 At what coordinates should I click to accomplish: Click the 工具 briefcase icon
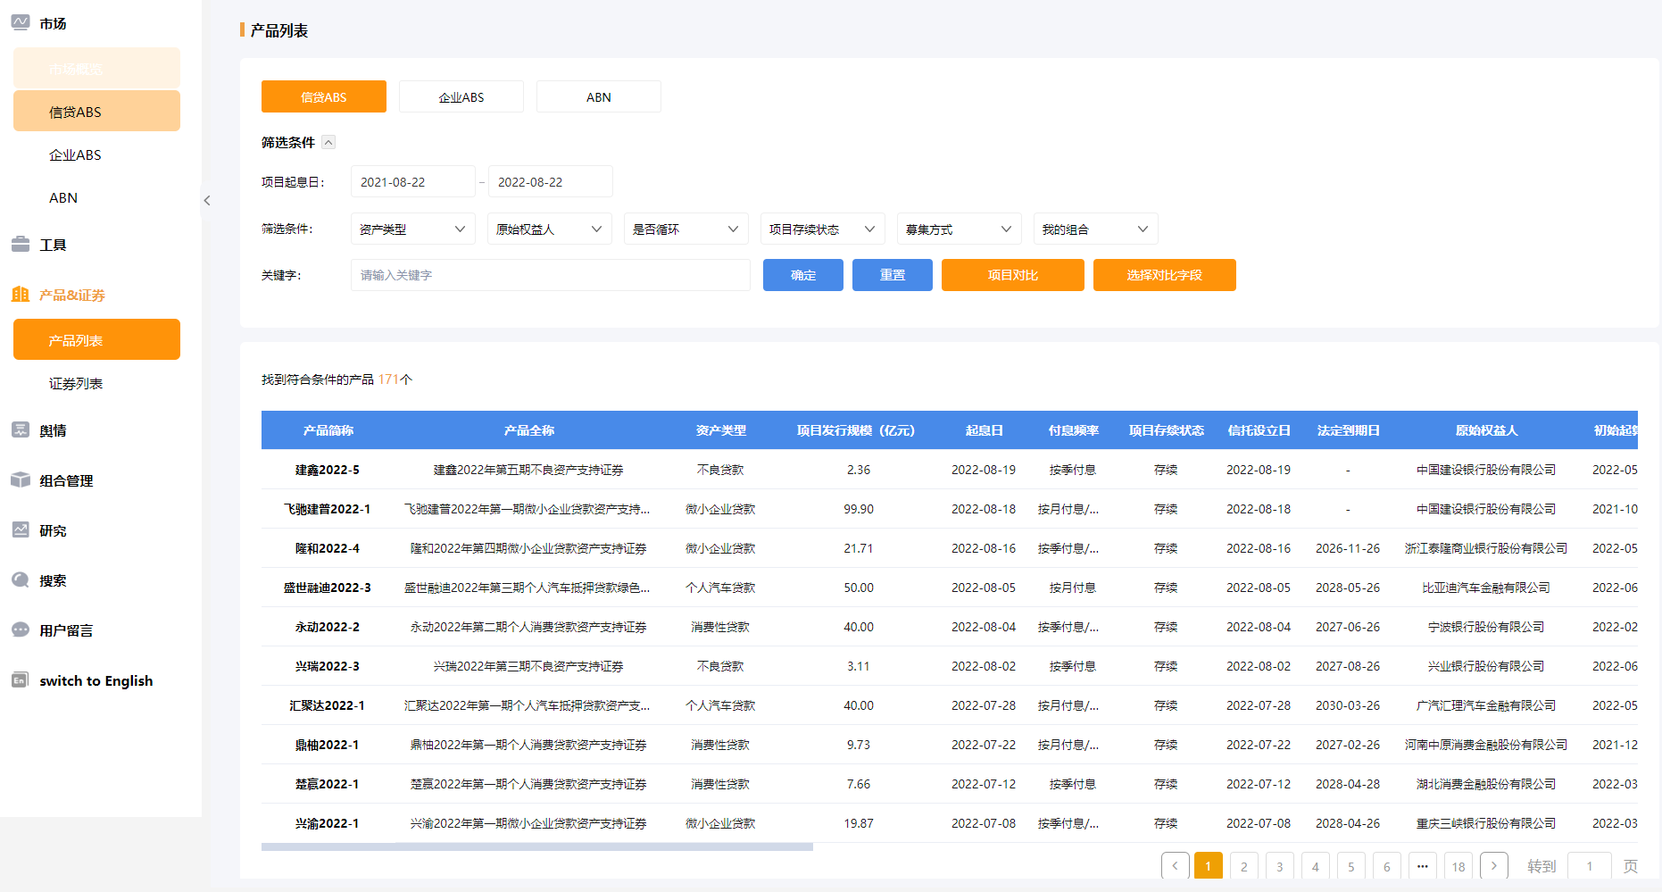point(21,244)
